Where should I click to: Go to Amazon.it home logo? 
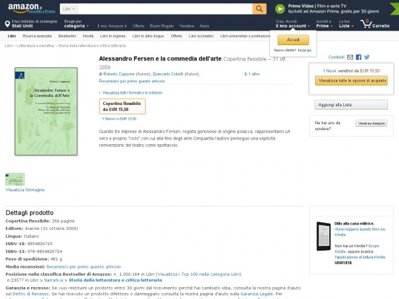(25, 8)
